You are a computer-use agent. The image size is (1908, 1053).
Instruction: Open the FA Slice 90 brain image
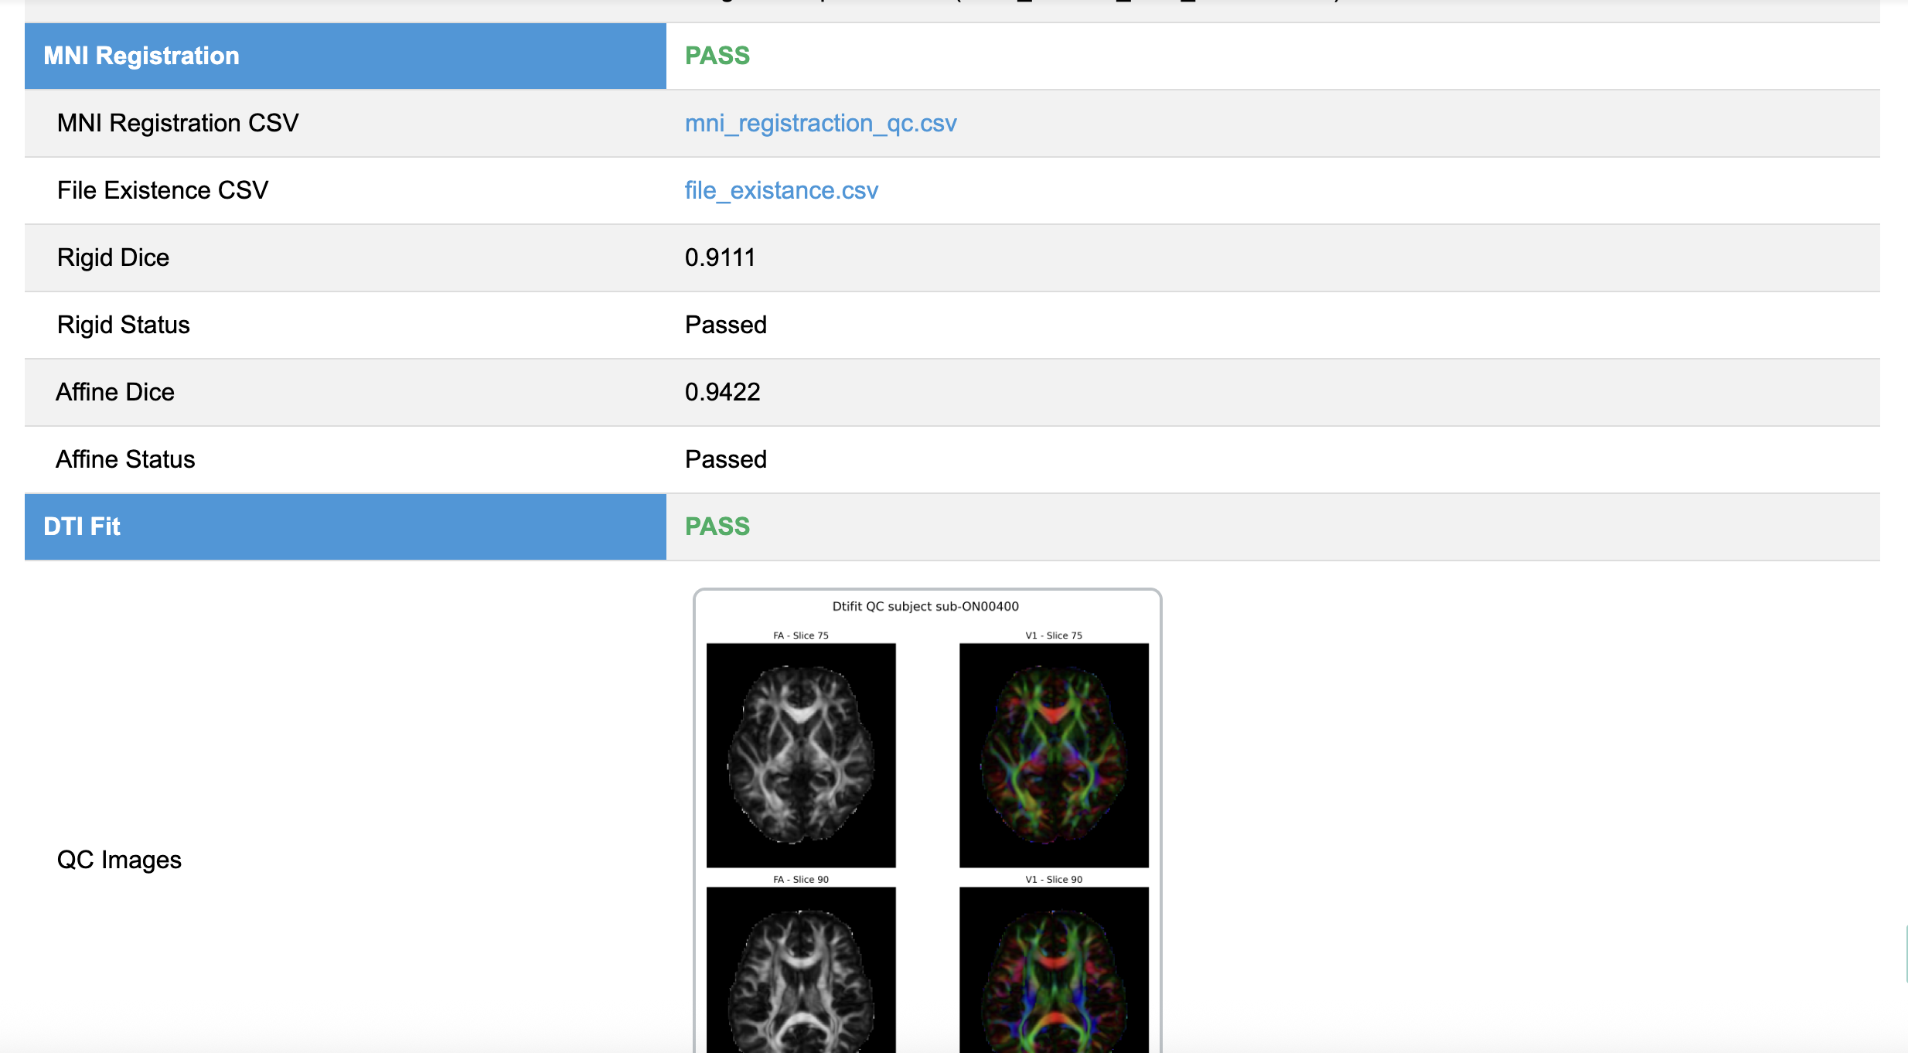(801, 970)
